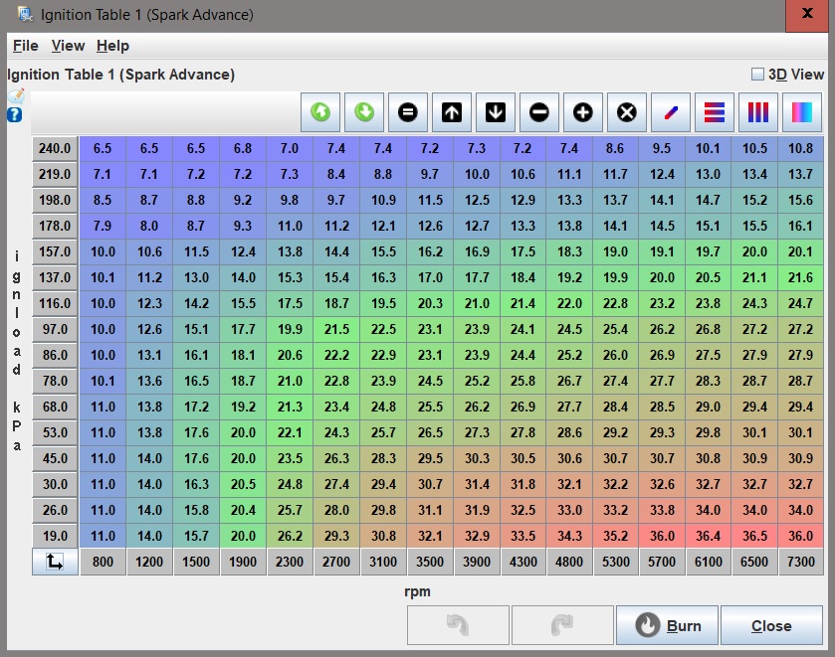The height and width of the screenshot is (657, 835).
Task: Click the vertical stripes interpolate icon
Action: coord(758,113)
